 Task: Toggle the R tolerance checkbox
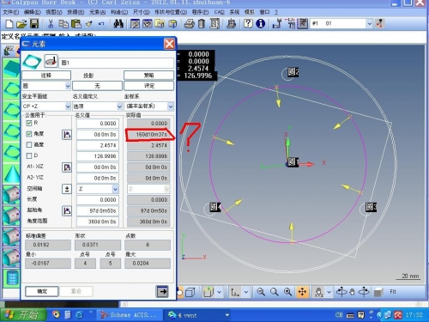pos(29,123)
